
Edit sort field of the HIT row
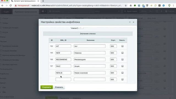pos(113,46)
